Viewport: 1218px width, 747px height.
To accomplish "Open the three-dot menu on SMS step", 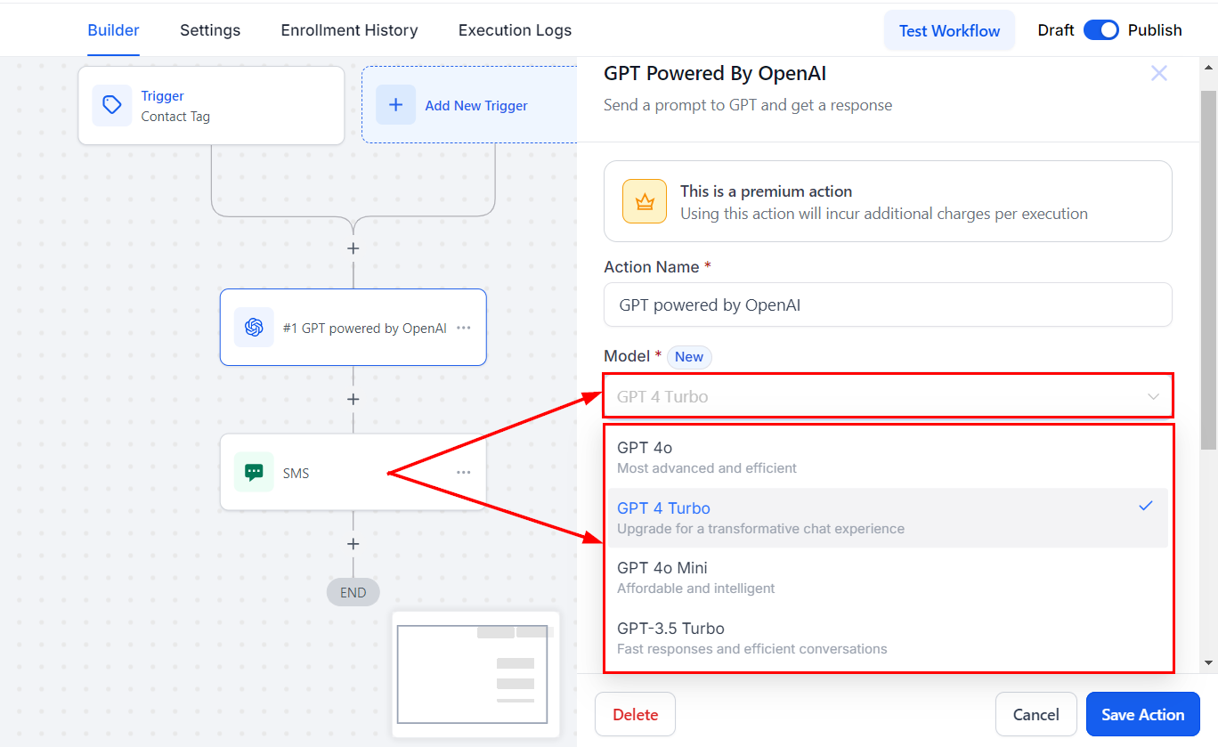I will point(464,473).
